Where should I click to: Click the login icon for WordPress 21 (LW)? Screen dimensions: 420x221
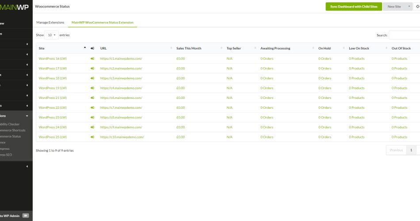pos(92,98)
